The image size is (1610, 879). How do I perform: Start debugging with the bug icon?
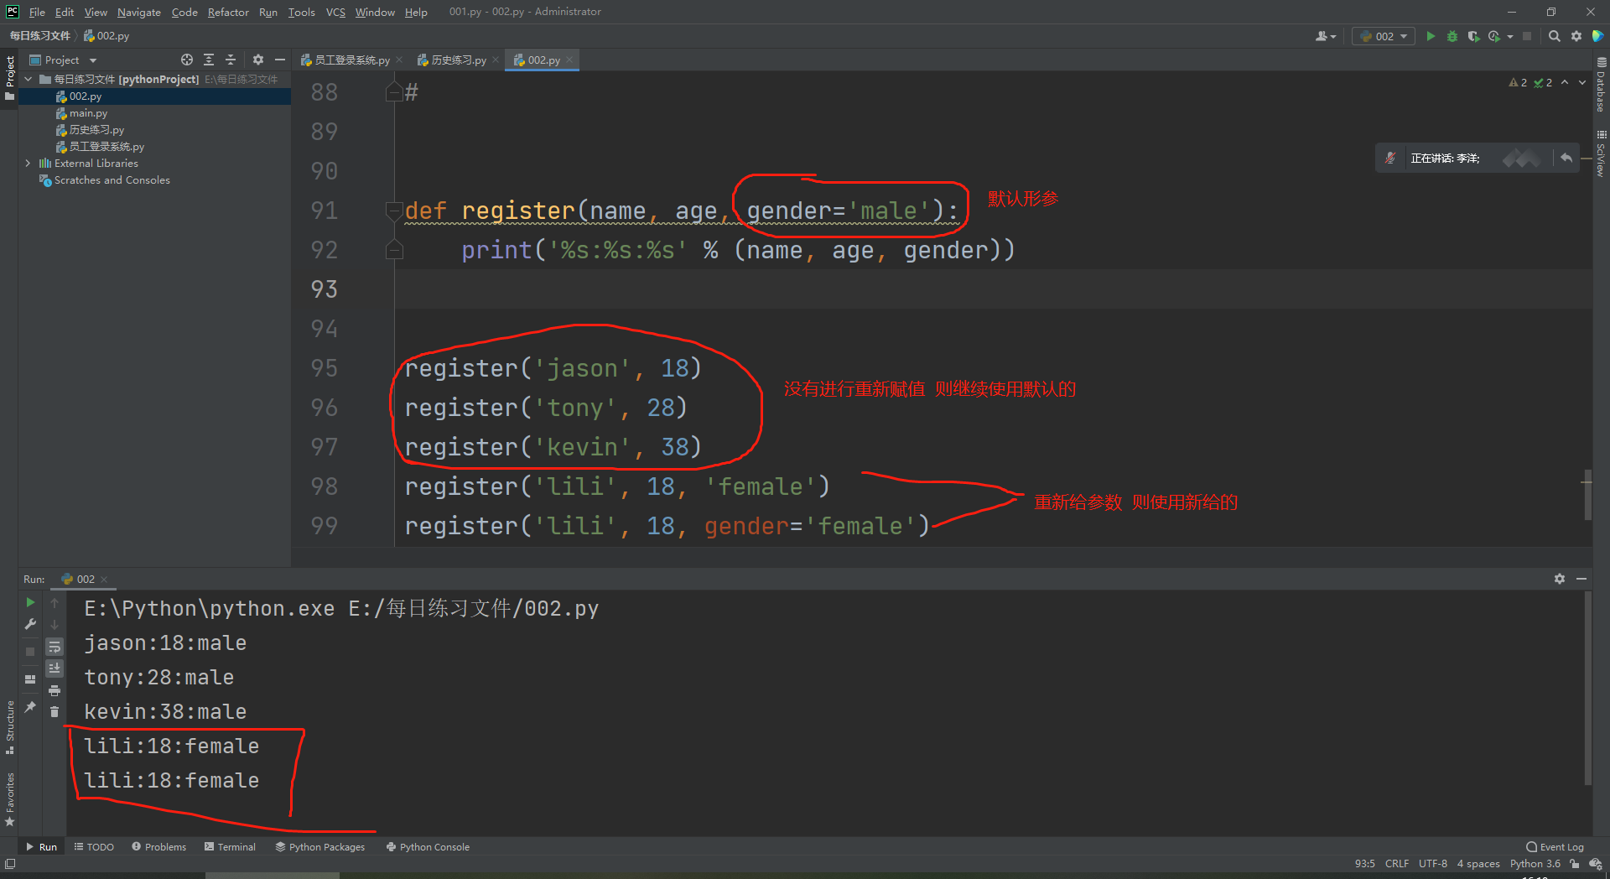[x=1452, y=36]
